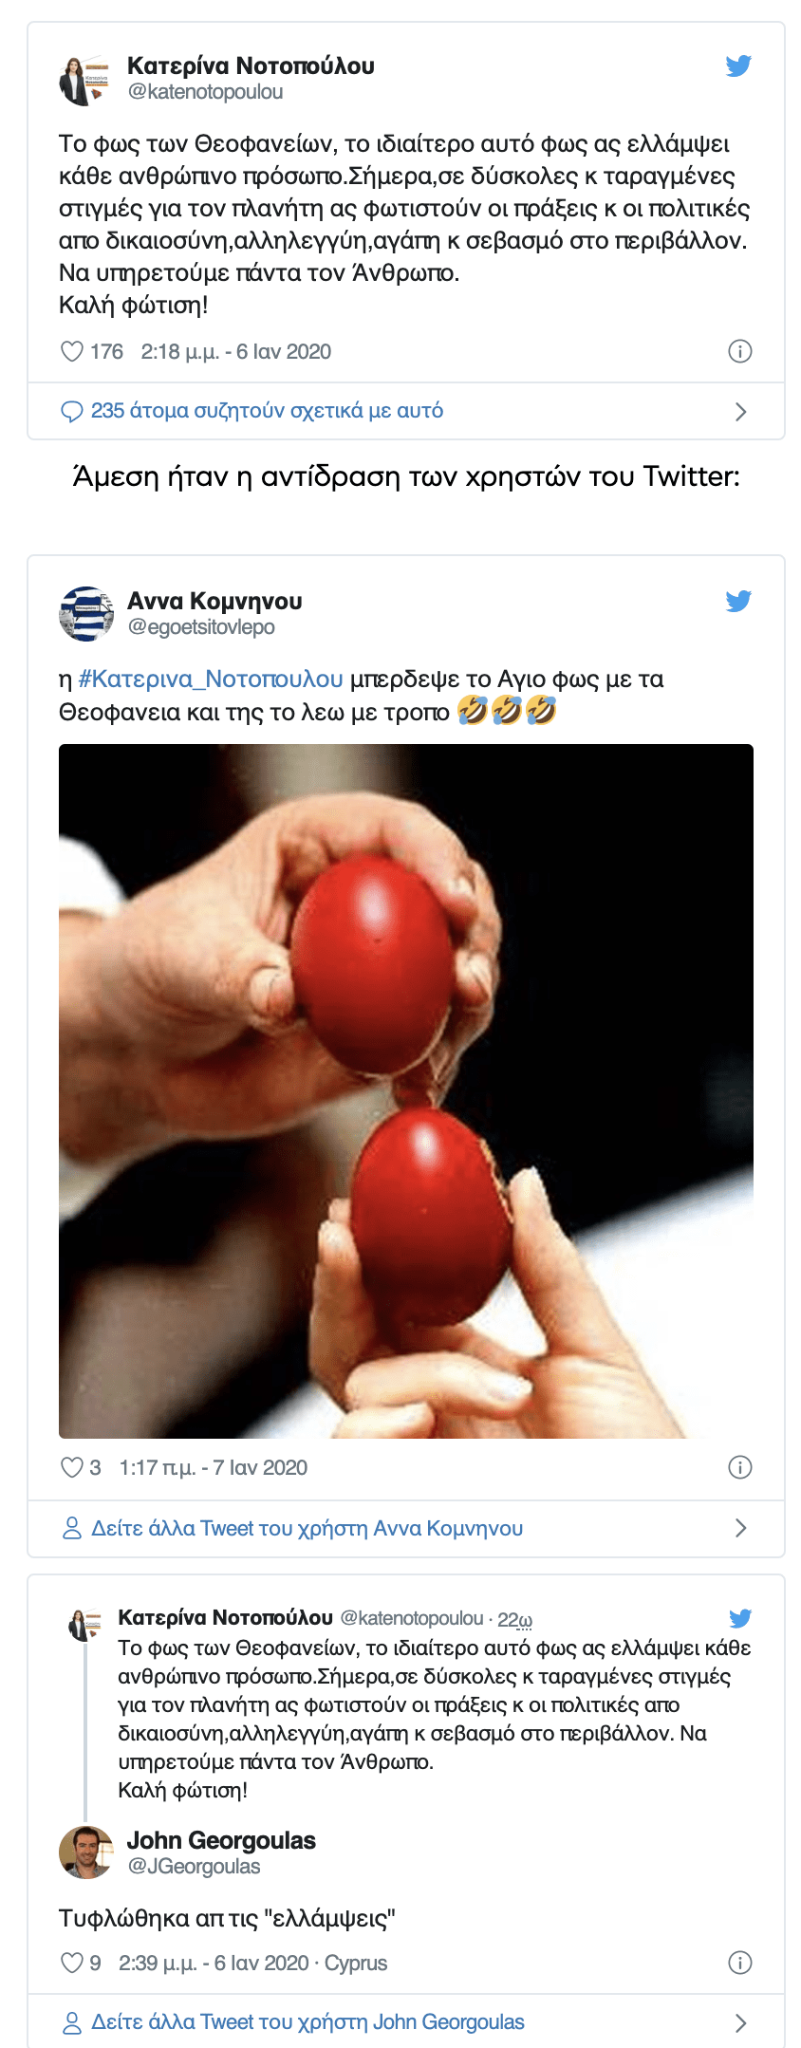Viewport: 801px width, 2048px height.
Task: Open info icon on the first tweet
Action: click(x=739, y=352)
